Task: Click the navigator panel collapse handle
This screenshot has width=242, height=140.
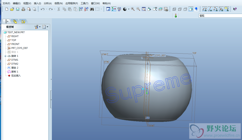Action: (51, 99)
